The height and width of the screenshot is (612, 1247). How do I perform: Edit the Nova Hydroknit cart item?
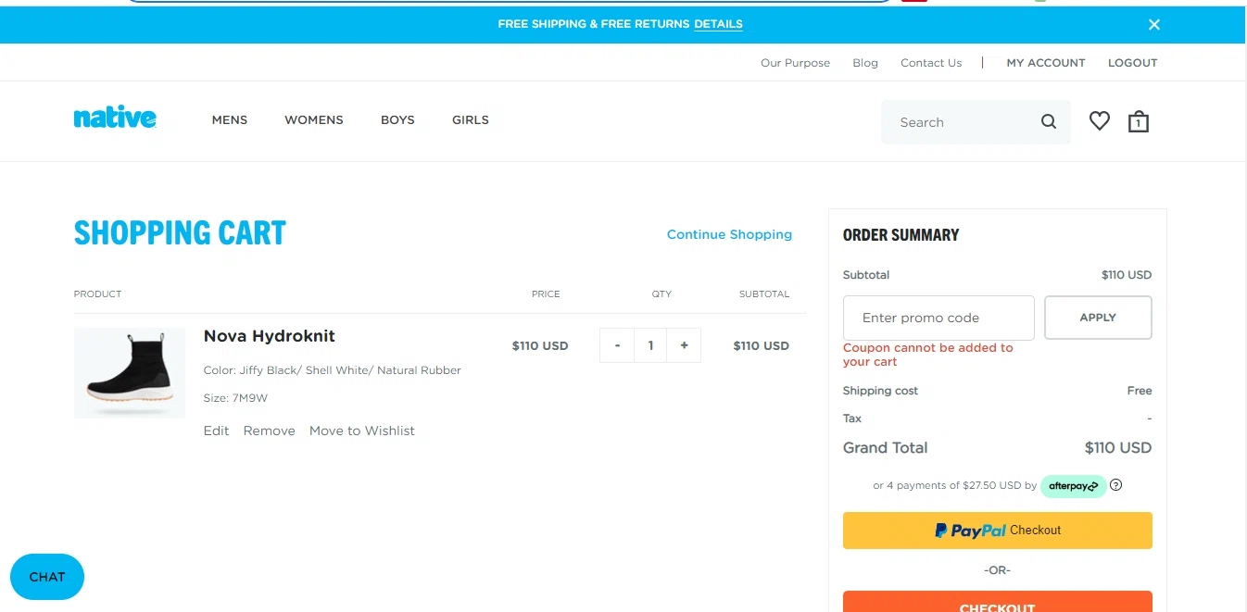coord(216,431)
